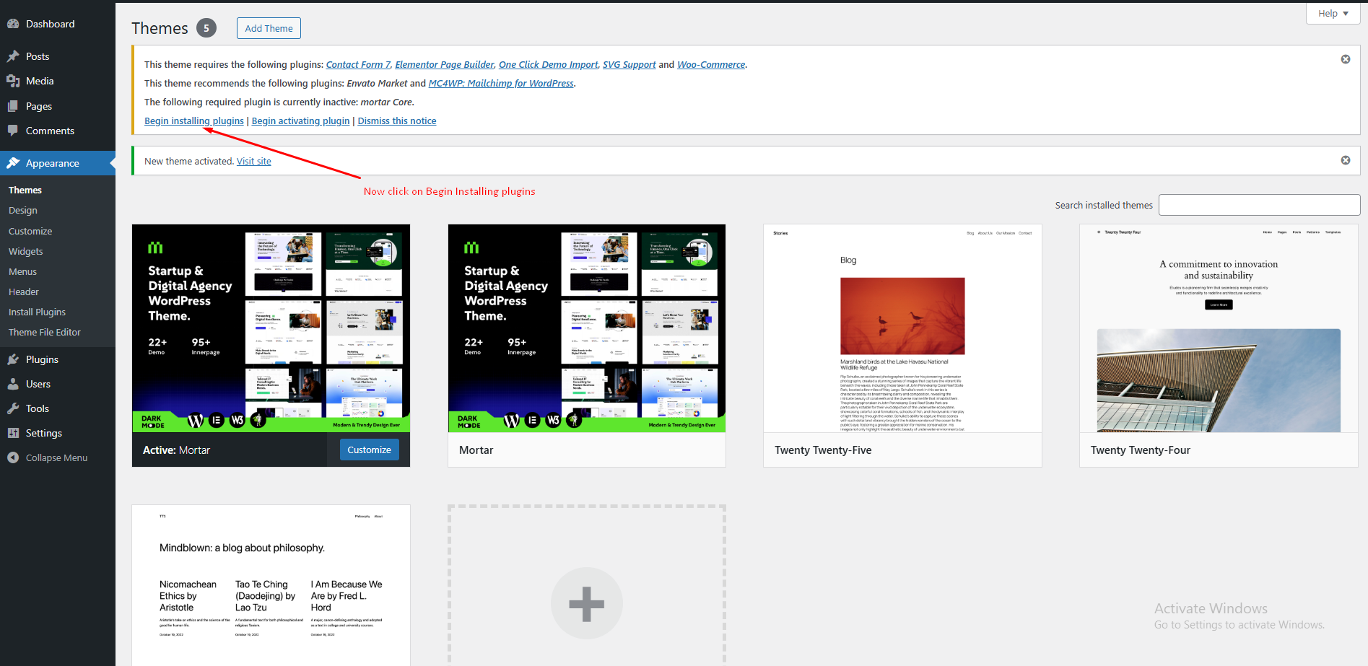Screen dimensions: 1368x666
Task: Select the Mindblown philosophy blog theme thumbnail
Action: 271,585
